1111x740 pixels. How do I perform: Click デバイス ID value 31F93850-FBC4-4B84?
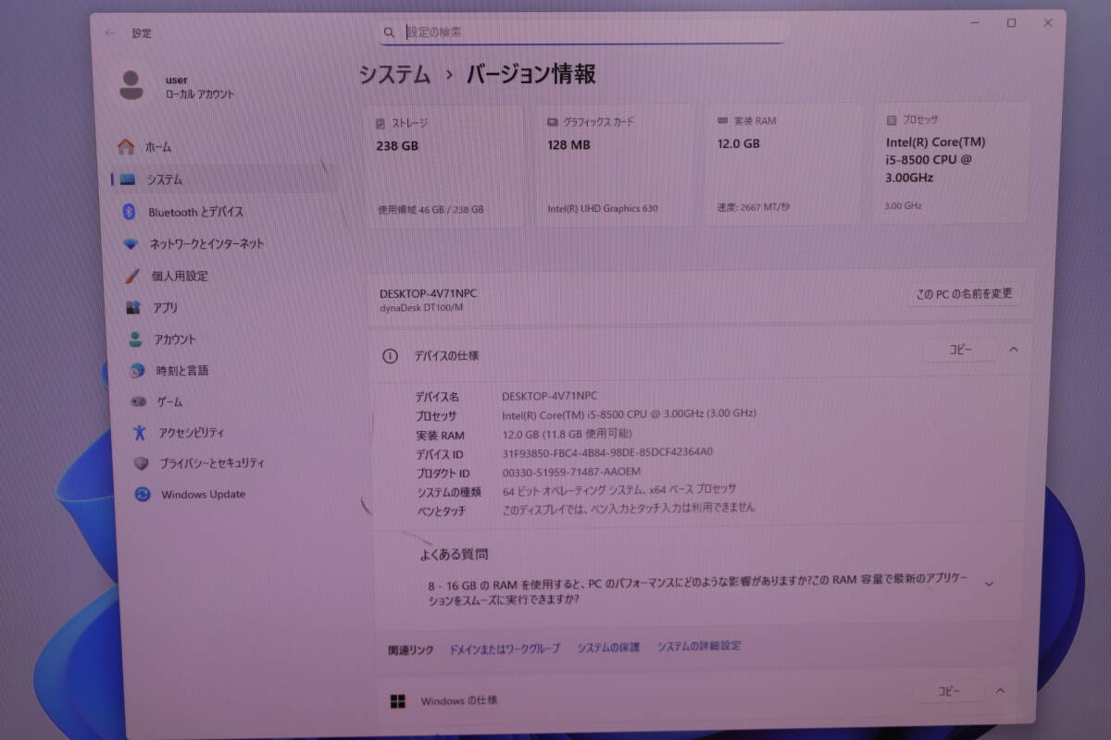pos(607,452)
